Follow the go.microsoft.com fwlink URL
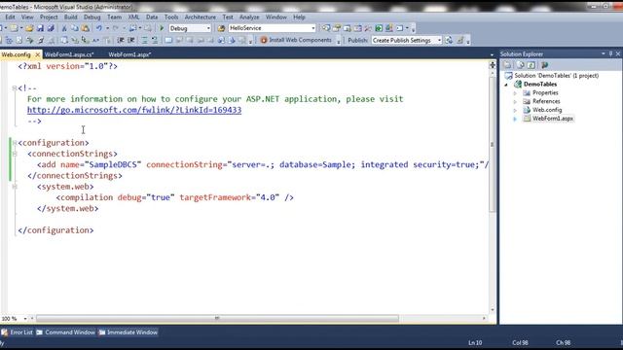The width and height of the screenshot is (623, 350). (134, 110)
